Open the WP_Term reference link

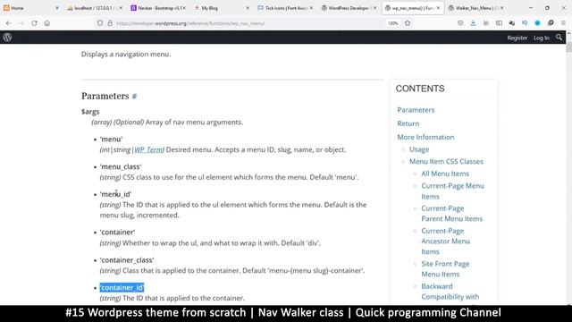tap(148, 149)
